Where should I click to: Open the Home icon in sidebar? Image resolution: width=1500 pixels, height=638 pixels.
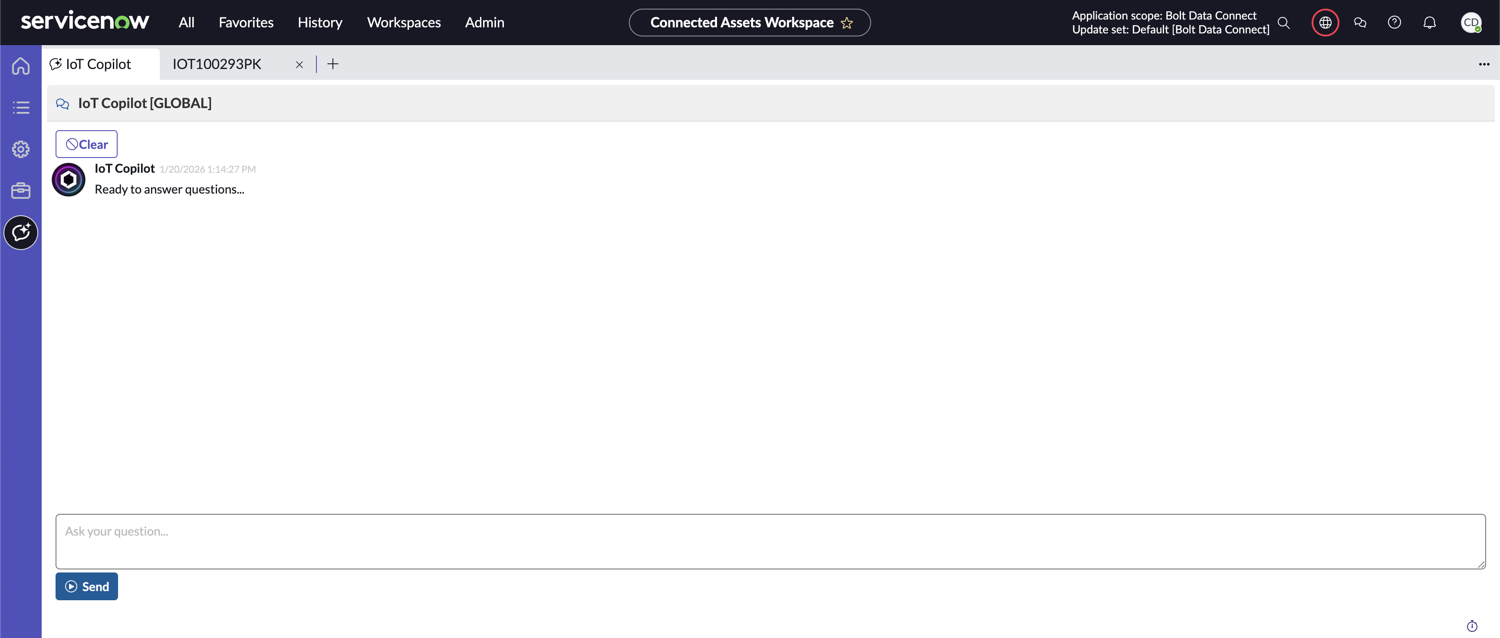[21, 66]
